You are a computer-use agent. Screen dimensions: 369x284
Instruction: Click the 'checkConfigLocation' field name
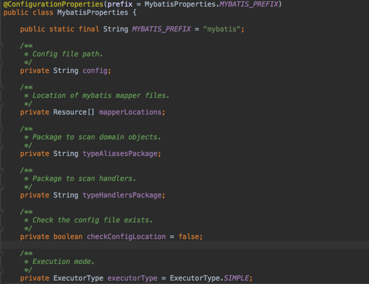(x=126, y=237)
